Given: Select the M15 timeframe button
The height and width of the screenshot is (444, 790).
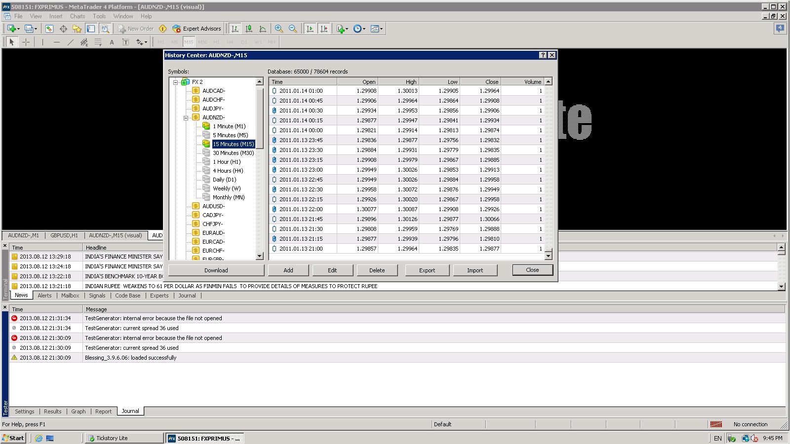Looking at the screenshot, I should pyautogui.click(x=189, y=42).
